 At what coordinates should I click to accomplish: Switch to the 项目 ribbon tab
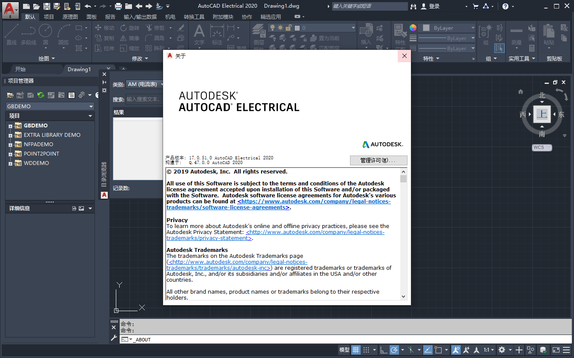49,16
